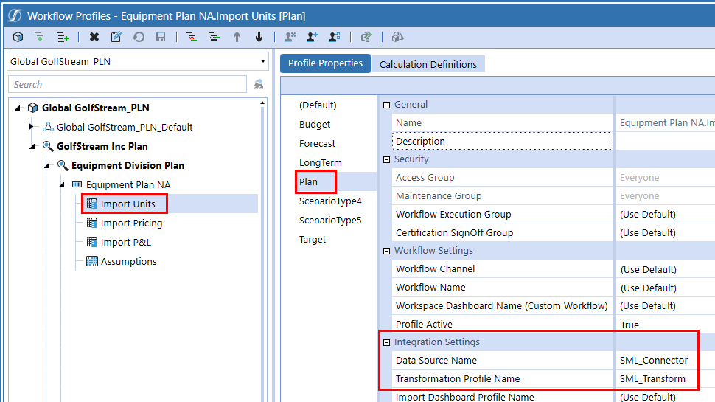Click the cube icon next to Global GolfStream_PLN node
This screenshot has width=715, height=402.
[x=33, y=108]
